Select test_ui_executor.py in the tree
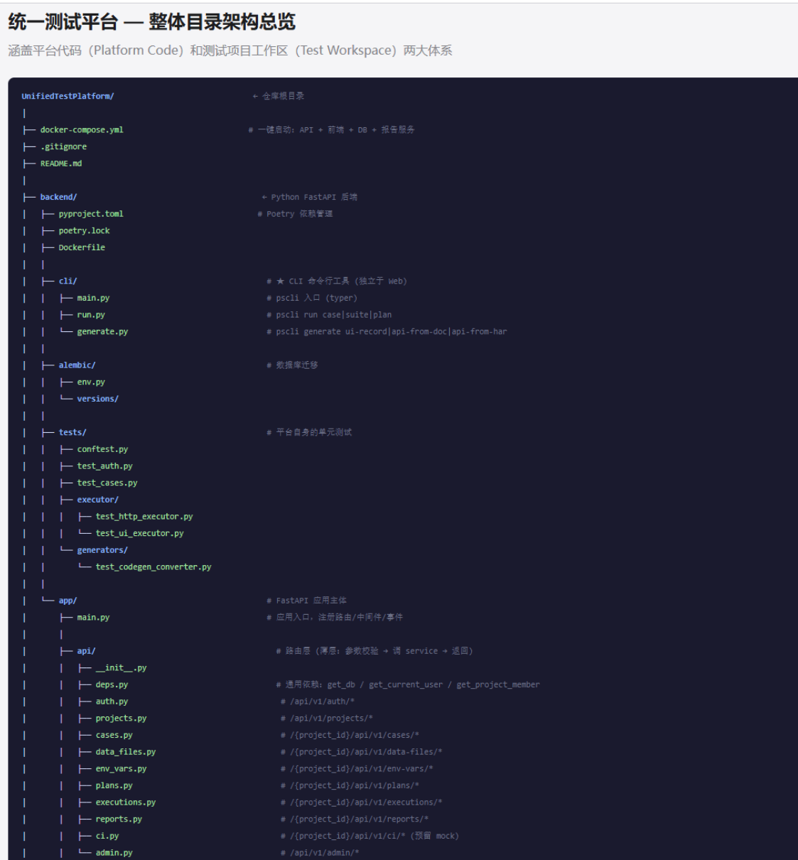This screenshot has width=798, height=860. pyautogui.click(x=139, y=534)
